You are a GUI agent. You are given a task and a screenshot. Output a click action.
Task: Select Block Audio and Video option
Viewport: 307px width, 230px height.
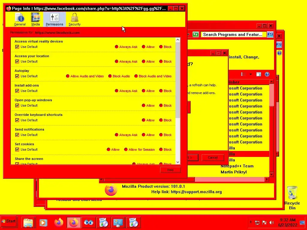136,76
